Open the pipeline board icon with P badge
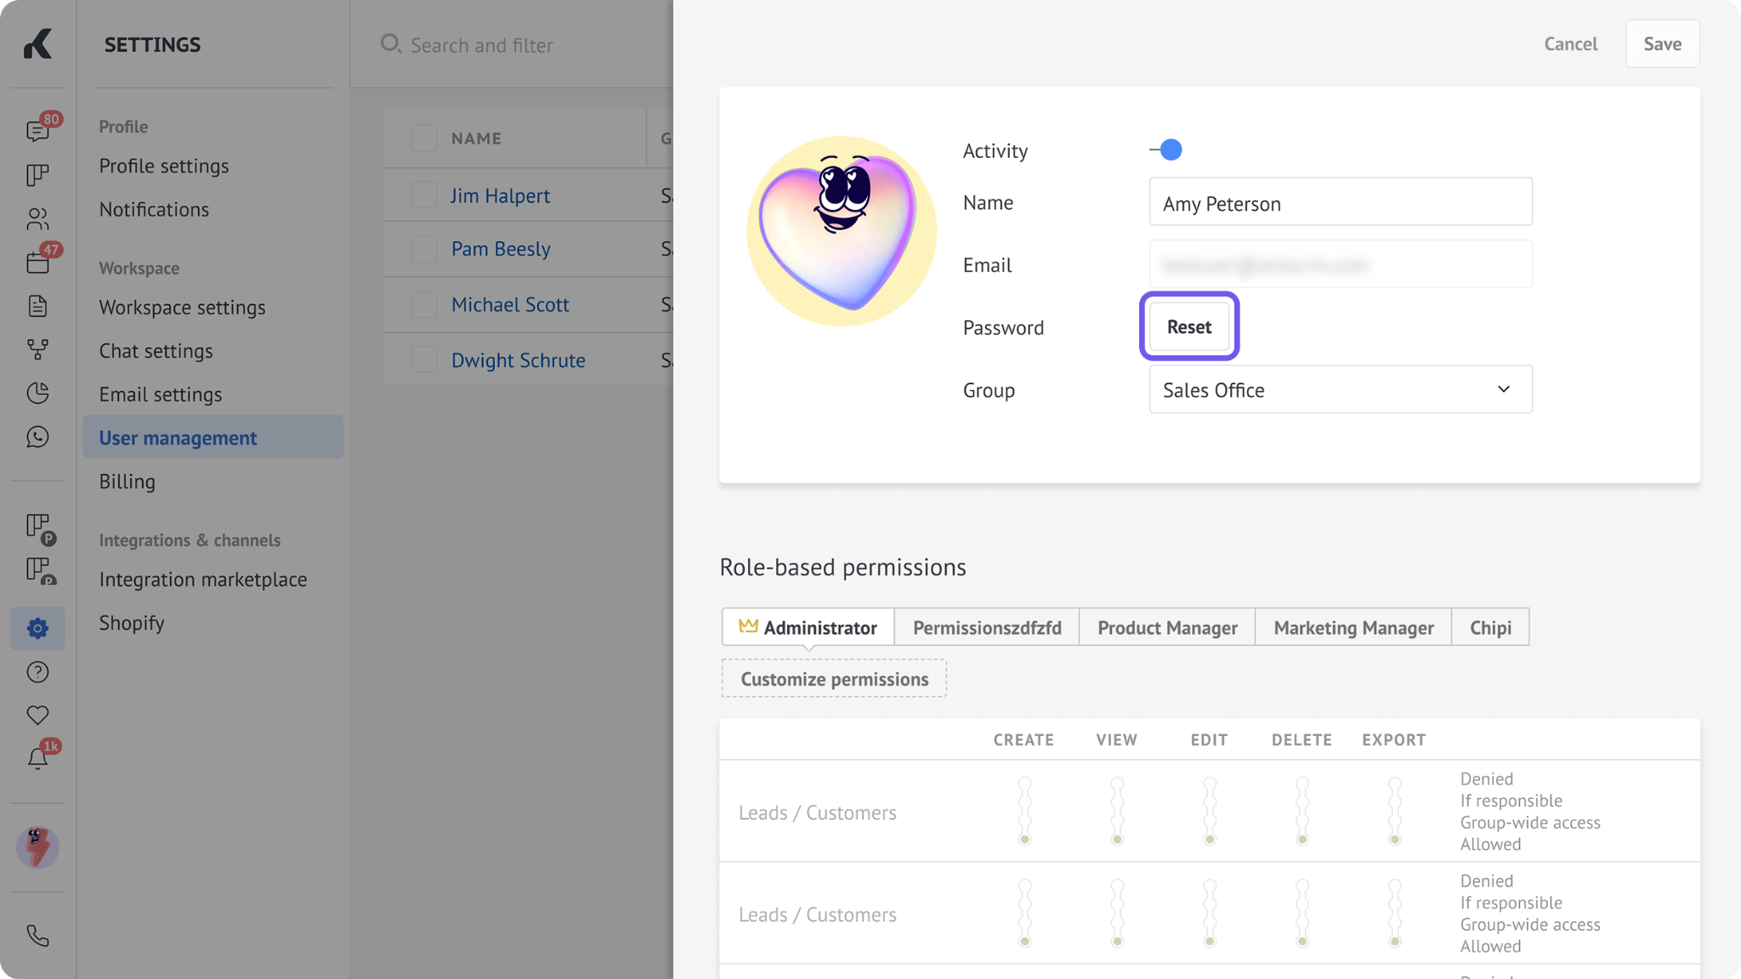The image size is (1741, 979). 40,529
